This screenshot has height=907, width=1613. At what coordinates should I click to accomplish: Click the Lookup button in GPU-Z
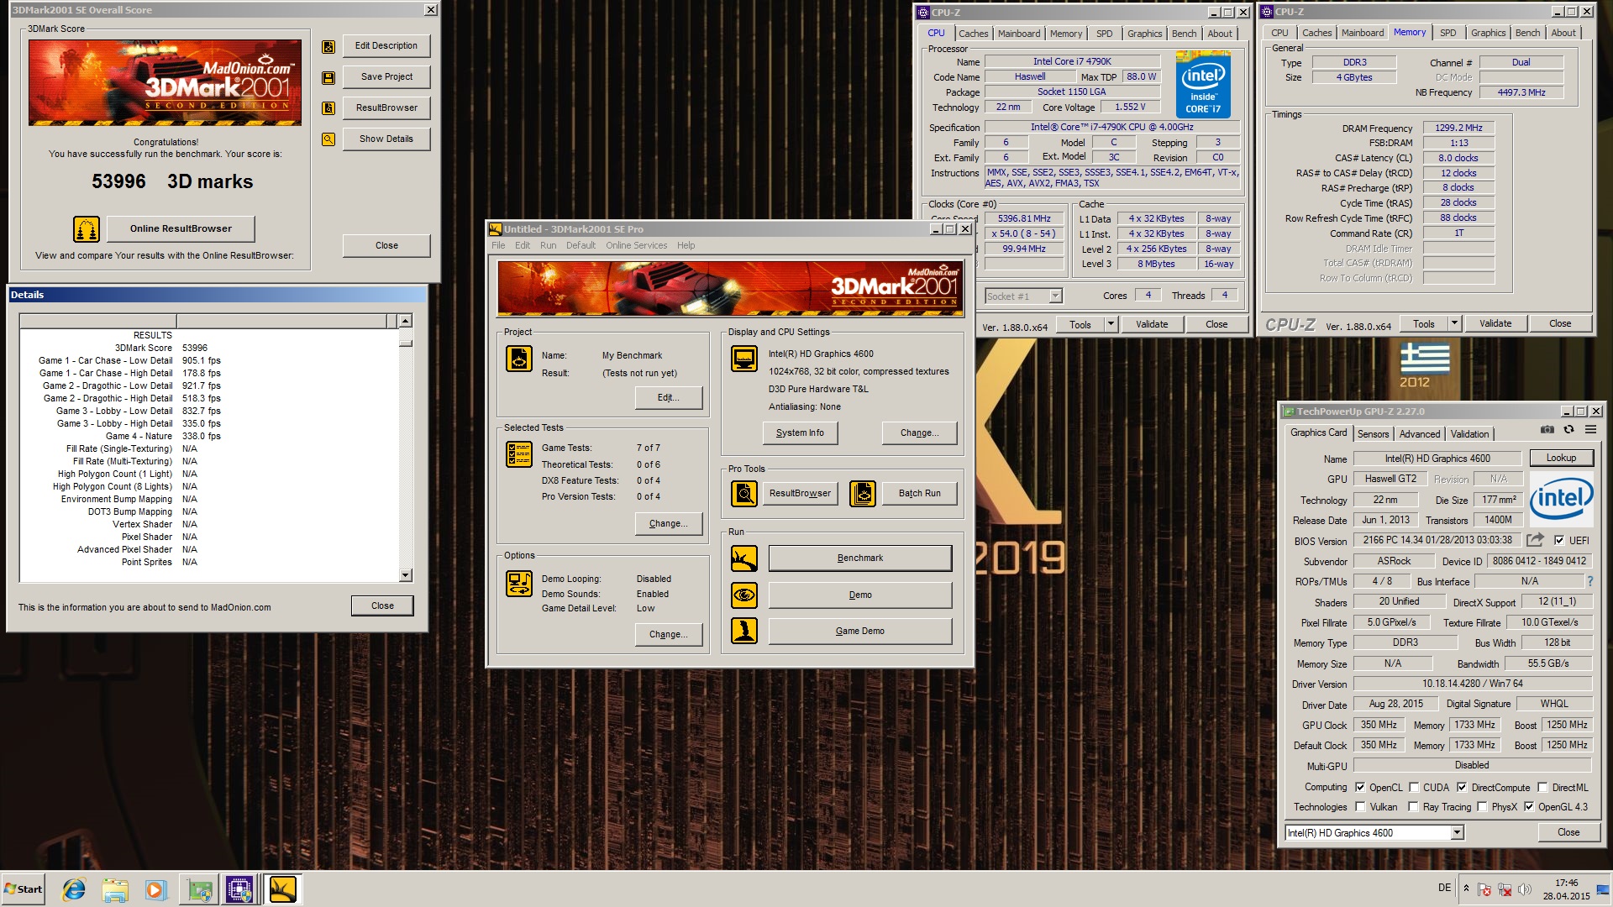(1561, 458)
